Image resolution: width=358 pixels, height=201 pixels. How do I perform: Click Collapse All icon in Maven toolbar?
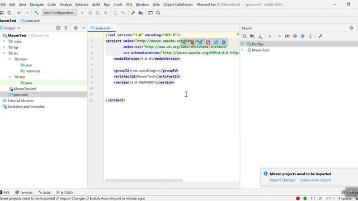pyautogui.click(x=310, y=36)
